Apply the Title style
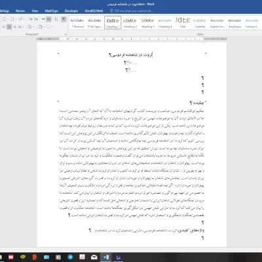The width and height of the screenshot is (262, 262). coord(183,23)
